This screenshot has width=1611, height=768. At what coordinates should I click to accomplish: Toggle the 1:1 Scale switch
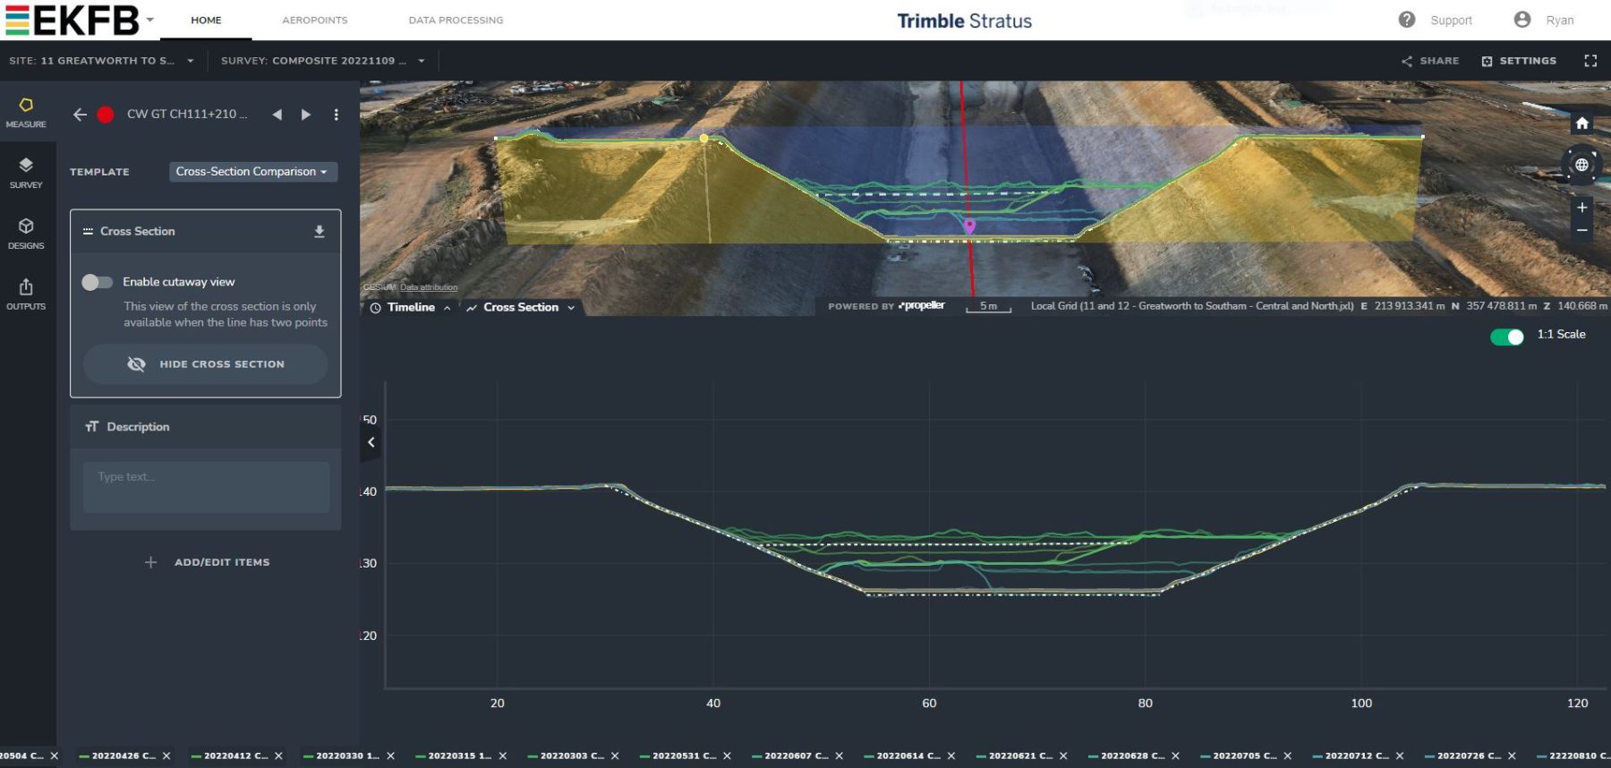[1507, 337]
